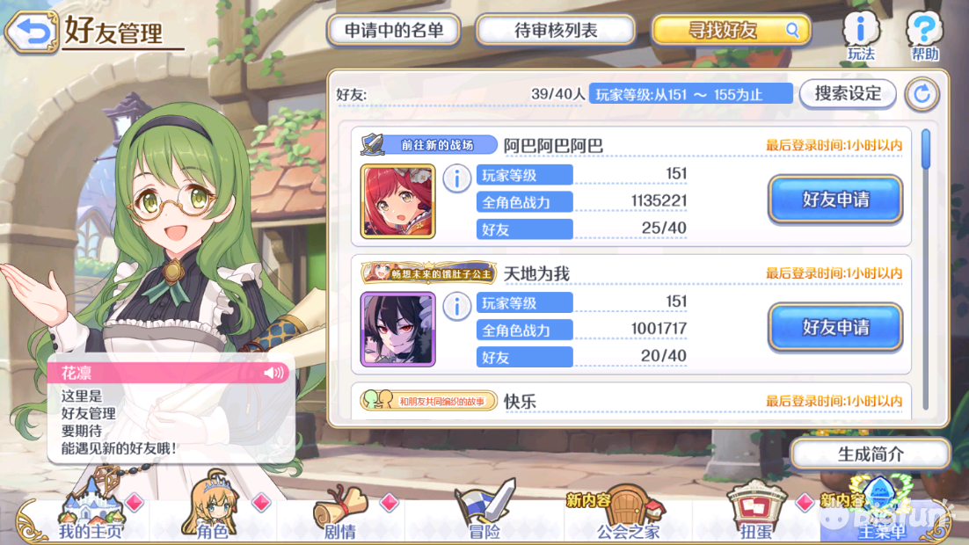Select the 寻找好友 search tab
969x545 pixels.
[731, 30]
